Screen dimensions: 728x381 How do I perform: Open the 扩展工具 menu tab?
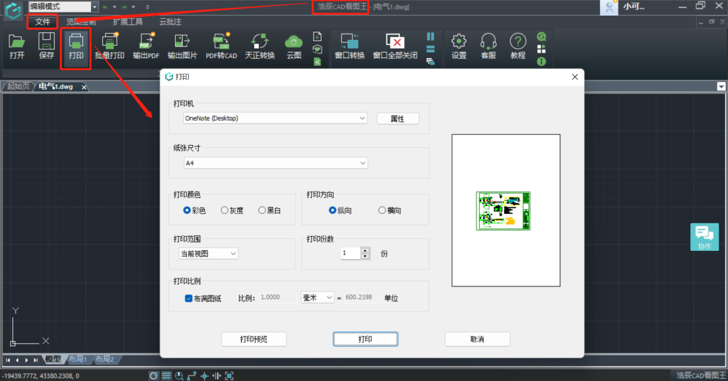tap(127, 22)
